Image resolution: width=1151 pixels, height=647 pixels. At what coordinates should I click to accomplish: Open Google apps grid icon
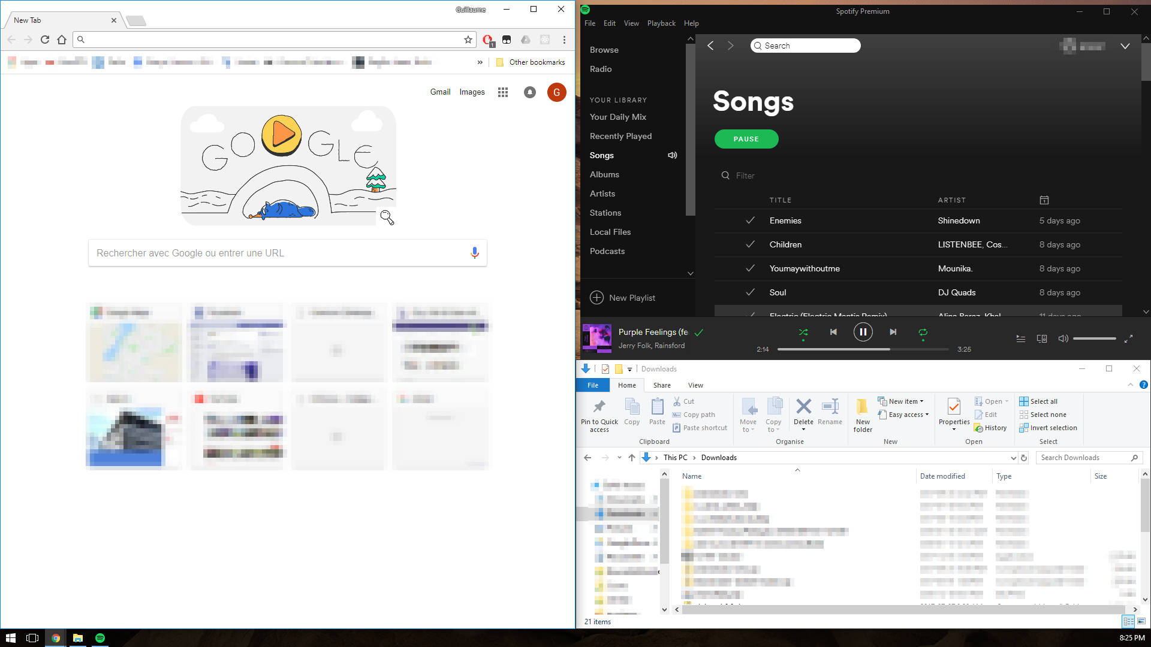tap(503, 92)
